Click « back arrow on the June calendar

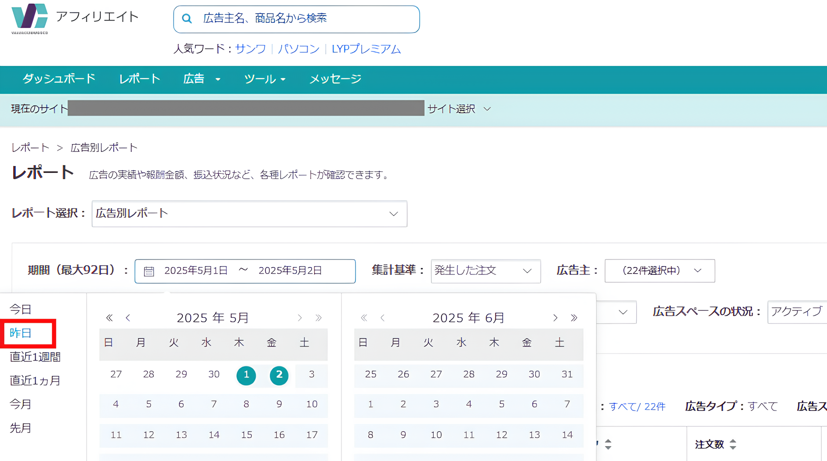364,317
